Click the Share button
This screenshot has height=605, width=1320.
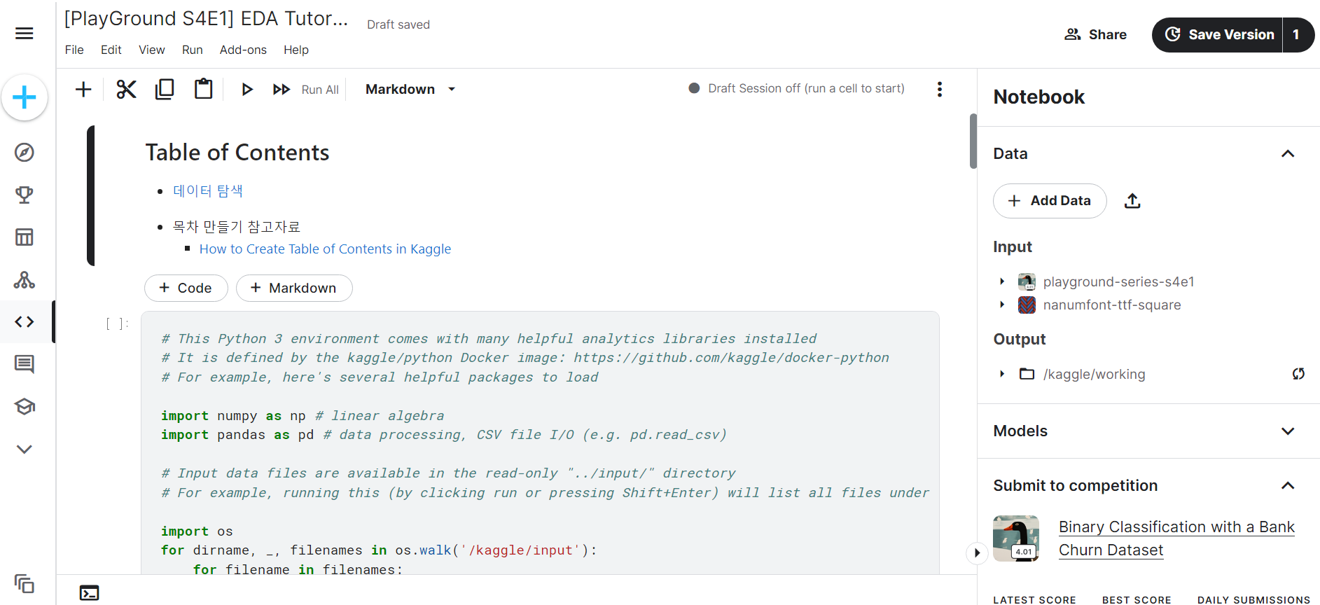click(1096, 34)
